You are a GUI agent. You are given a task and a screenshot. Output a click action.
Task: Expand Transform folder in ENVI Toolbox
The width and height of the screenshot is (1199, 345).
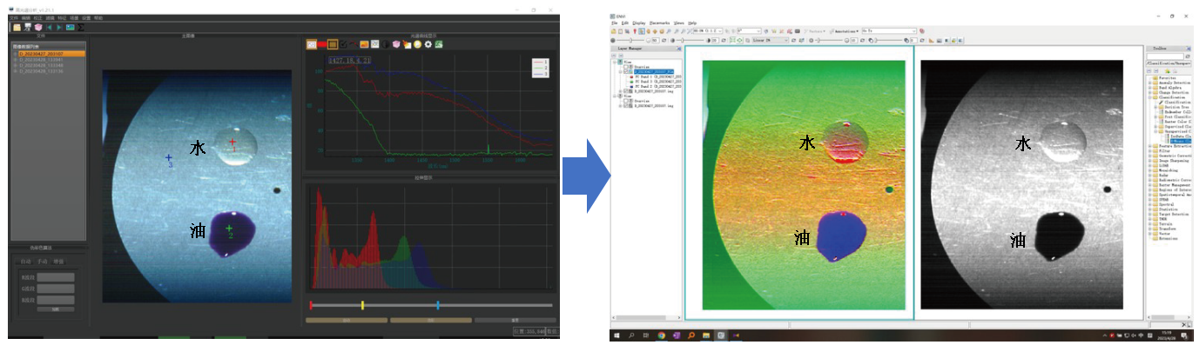1149,229
